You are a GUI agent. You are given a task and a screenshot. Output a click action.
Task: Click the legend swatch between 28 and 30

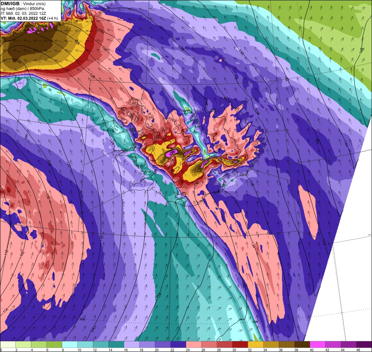tap(225, 345)
